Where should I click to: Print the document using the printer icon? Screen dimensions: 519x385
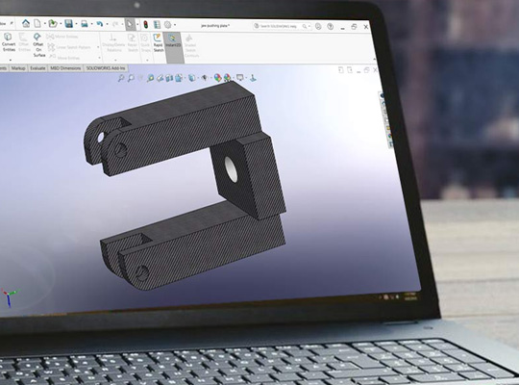click(x=85, y=24)
